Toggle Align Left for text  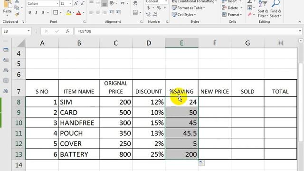click(x=91, y=13)
